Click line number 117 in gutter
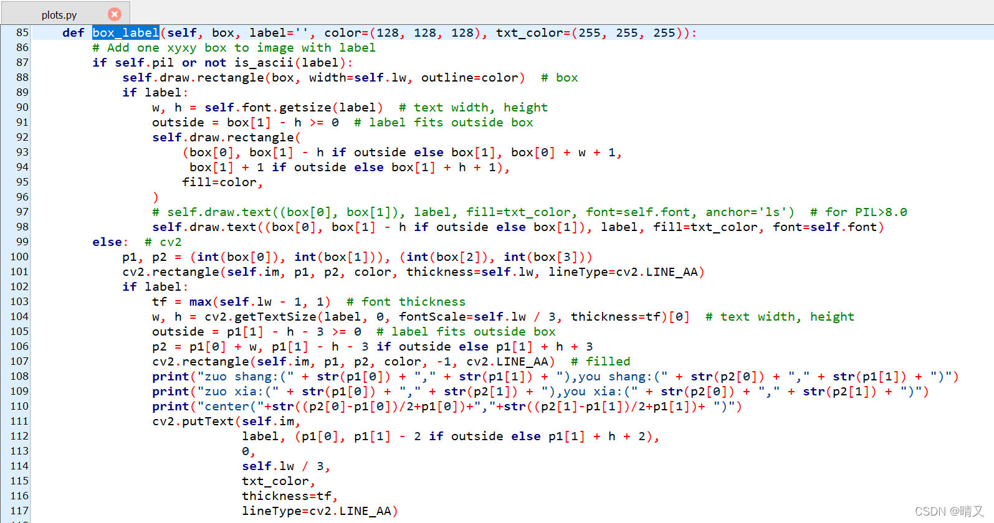Viewport: 994px width, 523px height. click(x=19, y=511)
